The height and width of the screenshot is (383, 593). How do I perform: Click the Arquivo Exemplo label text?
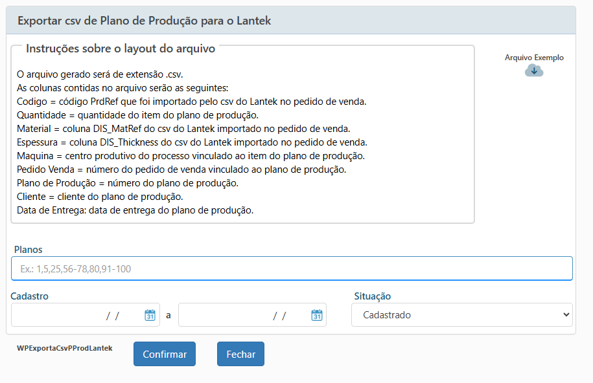click(534, 58)
